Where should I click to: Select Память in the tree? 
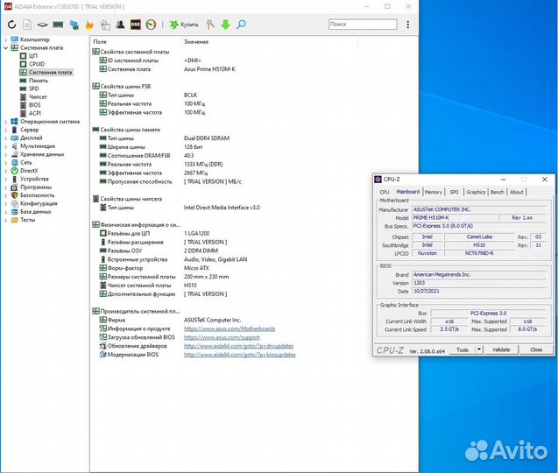click(38, 81)
